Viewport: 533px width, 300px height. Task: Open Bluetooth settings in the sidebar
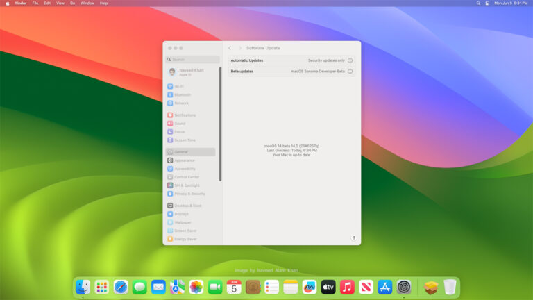tap(179, 95)
